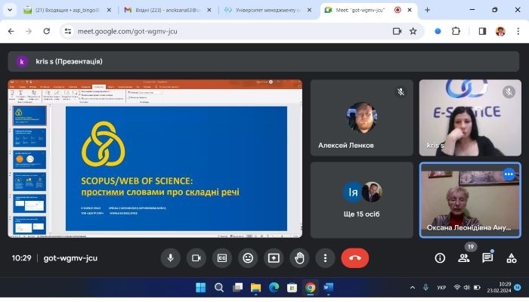Open the activities panel

(512, 258)
